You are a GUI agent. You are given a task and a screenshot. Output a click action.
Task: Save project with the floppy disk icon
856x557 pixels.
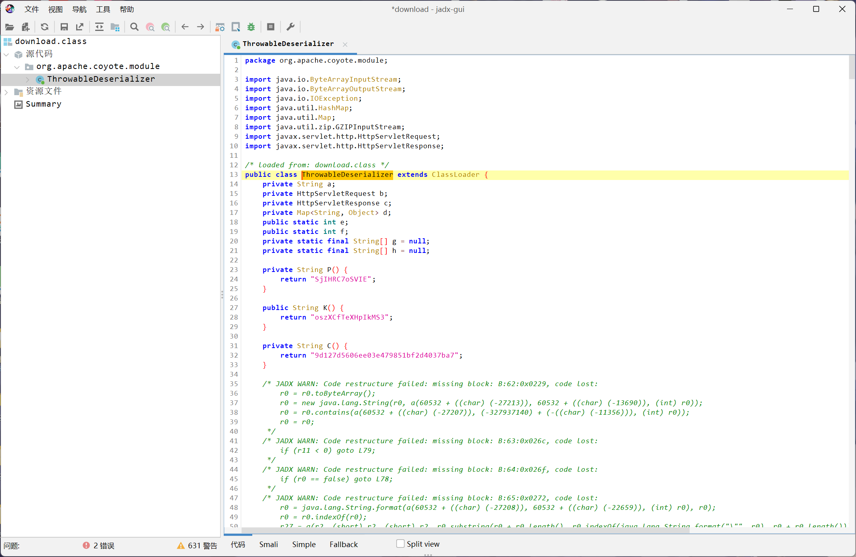point(64,27)
